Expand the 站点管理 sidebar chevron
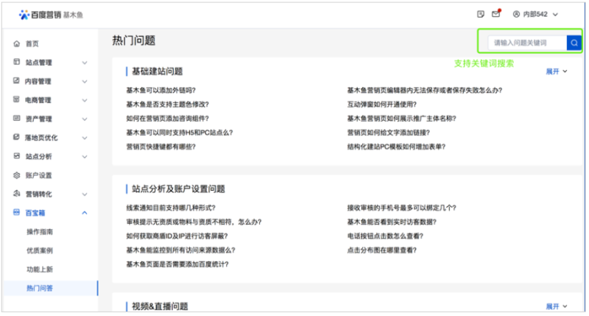The height and width of the screenshot is (316, 589). point(85,63)
